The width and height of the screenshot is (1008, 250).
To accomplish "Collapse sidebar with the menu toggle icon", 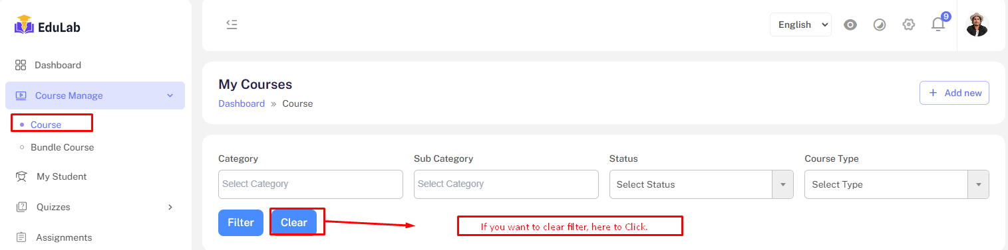I will tap(232, 25).
